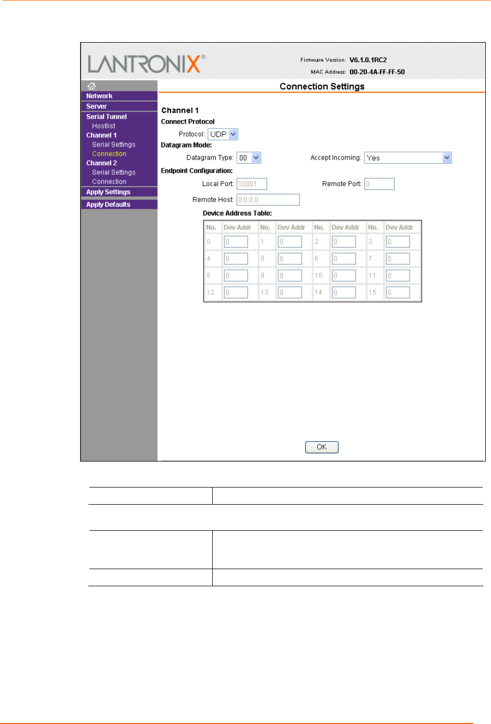Image resolution: width=491 pixels, height=724 pixels.
Task: Click Dev Addr field for No. 14
Action: (x=344, y=293)
